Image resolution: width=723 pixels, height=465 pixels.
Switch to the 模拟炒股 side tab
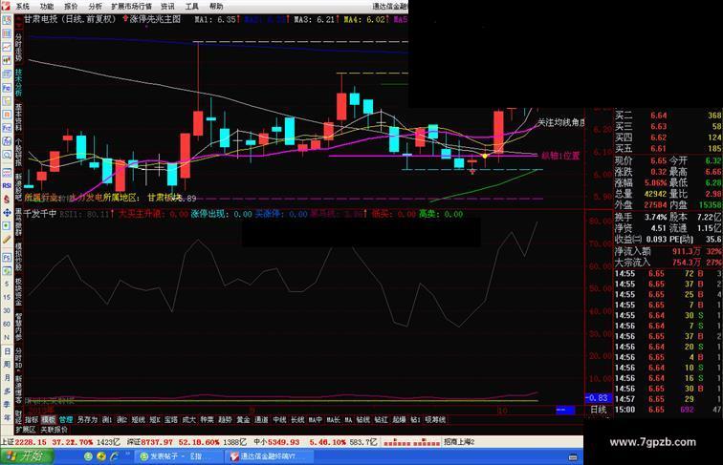point(18,257)
